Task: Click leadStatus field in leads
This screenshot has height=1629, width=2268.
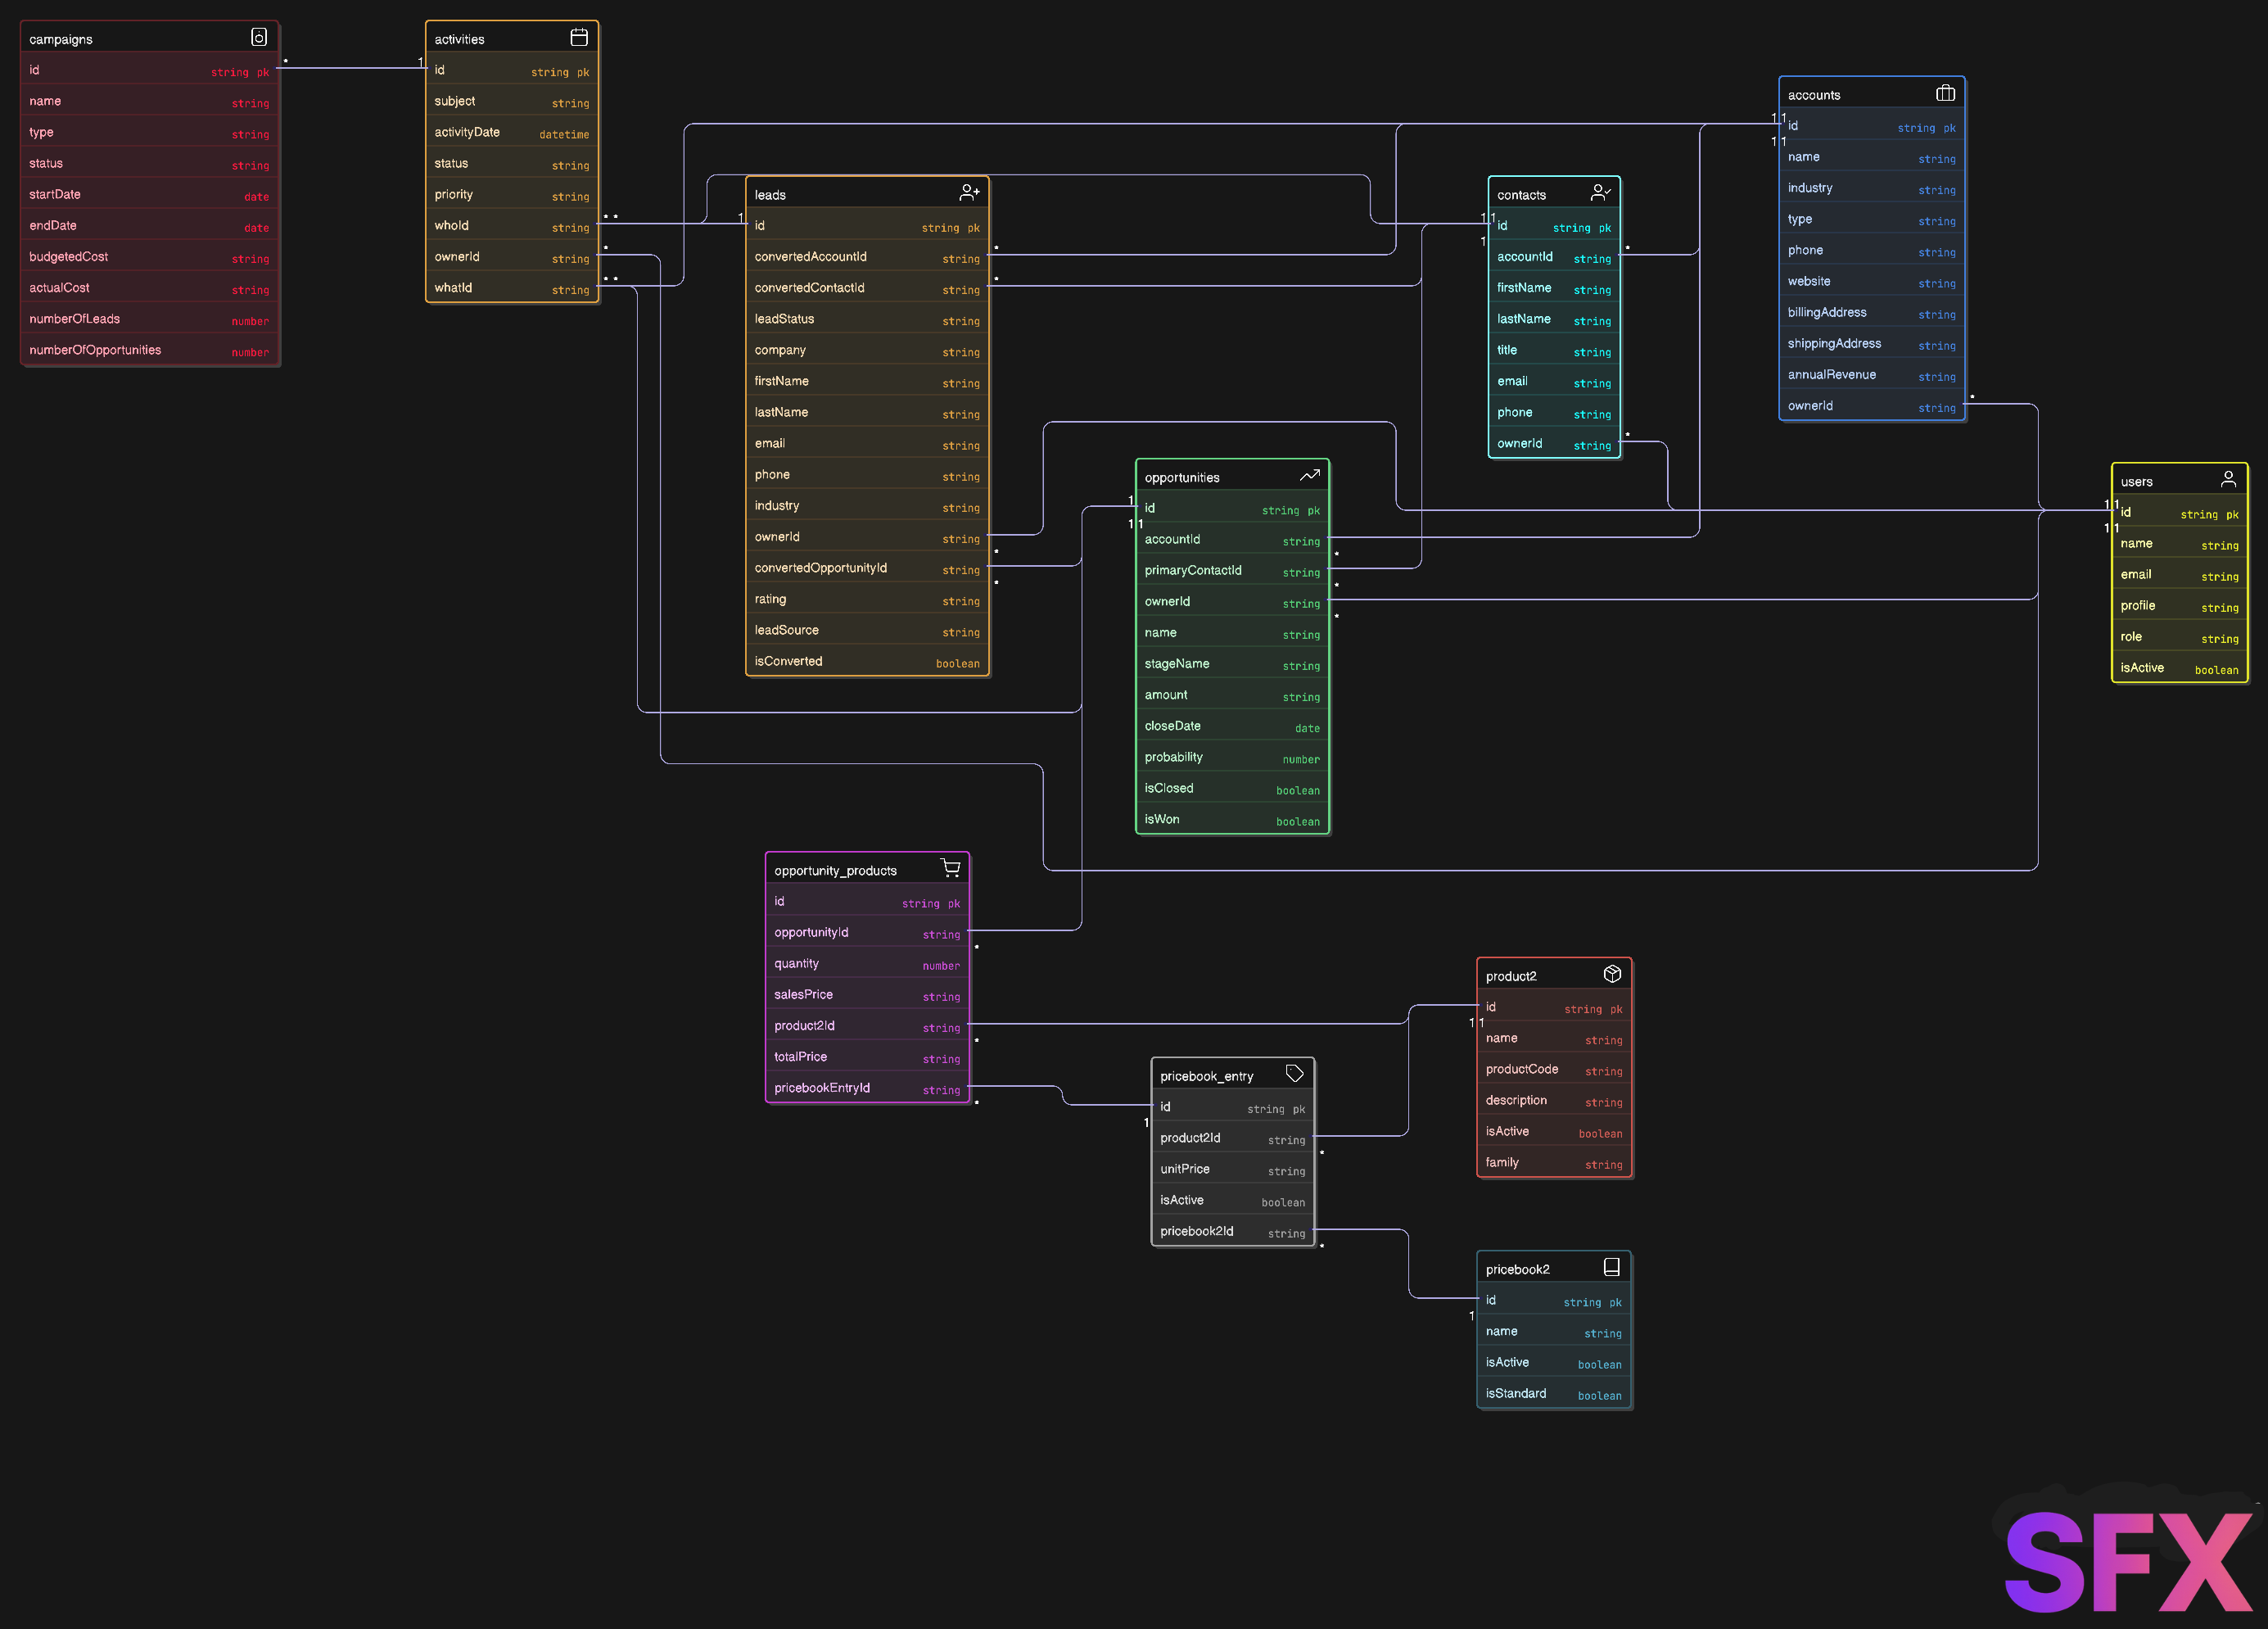Action: (x=867, y=319)
